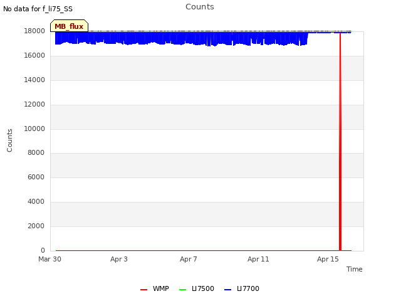Click the 'Apr 15' x-axis label

pyautogui.click(x=328, y=259)
